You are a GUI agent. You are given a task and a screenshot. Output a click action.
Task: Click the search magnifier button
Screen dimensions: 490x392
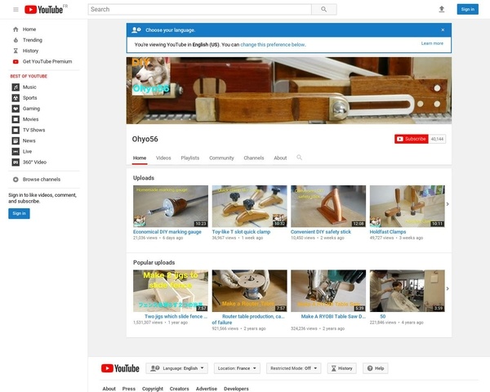click(324, 9)
